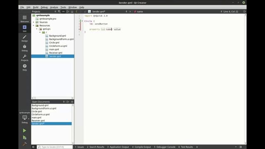Viewport: 265px width, 149px height.
Task: Fold the Circle block in editor
Action: click(82, 21)
